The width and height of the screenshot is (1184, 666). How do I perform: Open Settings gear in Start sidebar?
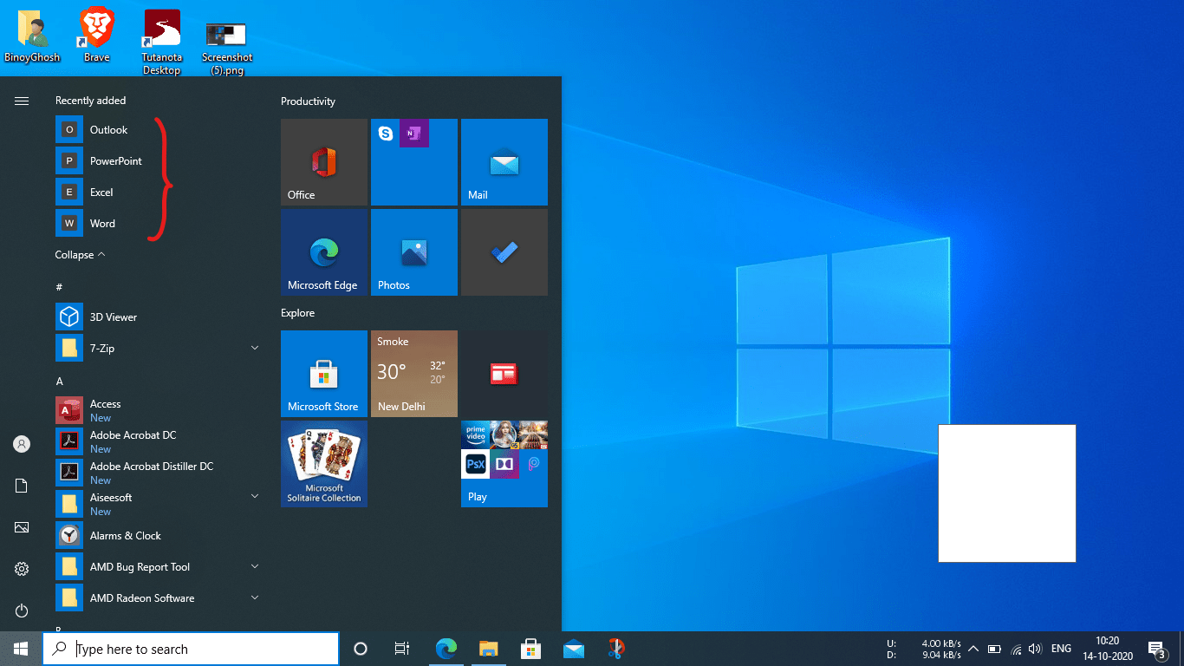pos(22,569)
